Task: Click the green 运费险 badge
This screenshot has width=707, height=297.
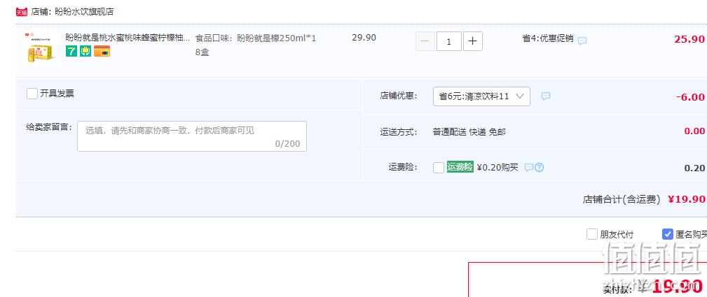Action: point(460,167)
